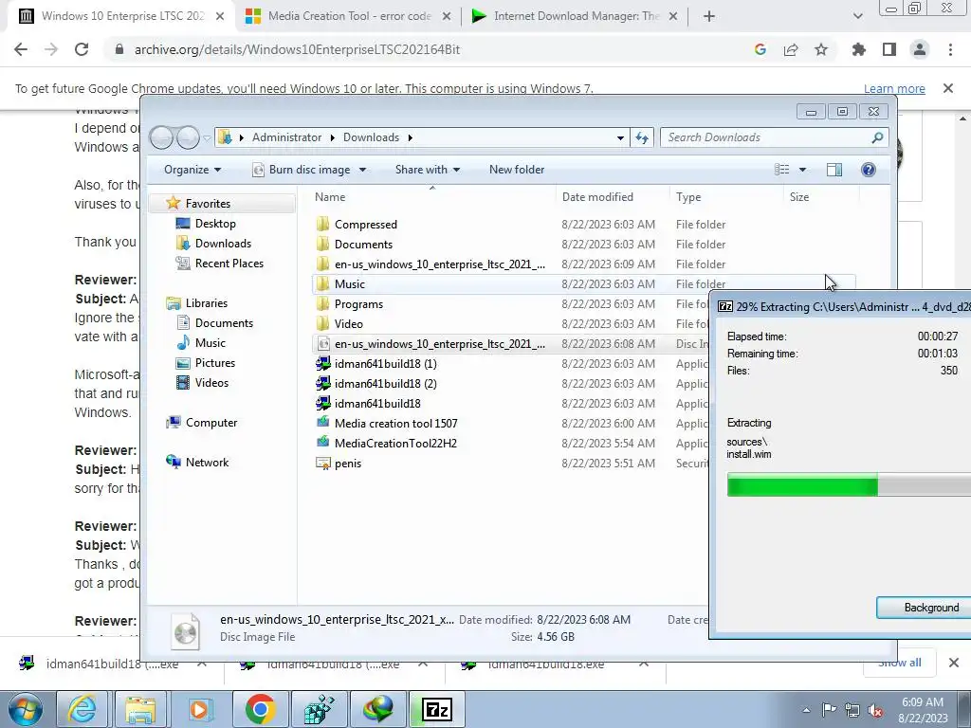971x728 pixels.
Task: Click the search magnifier in Search Downloads
Action: [877, 137]
